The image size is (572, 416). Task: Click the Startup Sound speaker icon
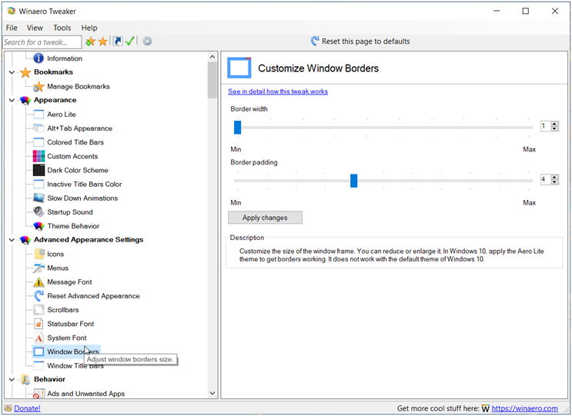tap(38, 212)
